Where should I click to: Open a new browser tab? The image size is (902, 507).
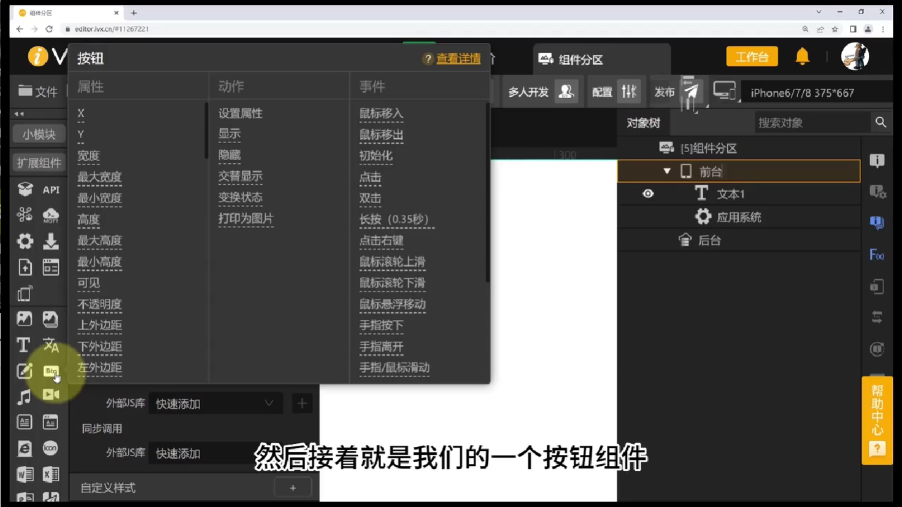(134, 12)
